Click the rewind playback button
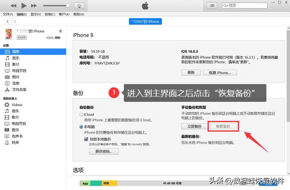 [x=13, y=6]
